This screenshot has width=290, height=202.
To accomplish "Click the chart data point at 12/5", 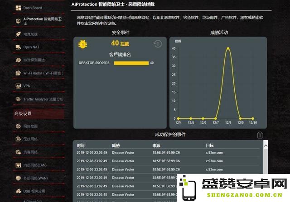I will click(191, 118).
